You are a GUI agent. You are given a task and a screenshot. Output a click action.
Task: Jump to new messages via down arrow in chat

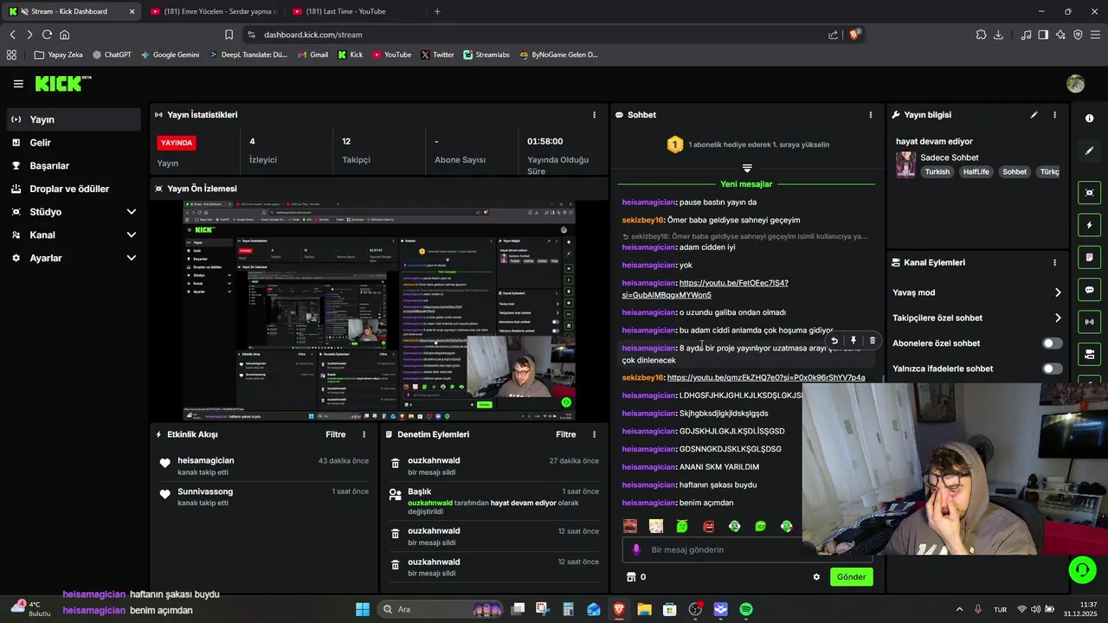click(747, 168)
